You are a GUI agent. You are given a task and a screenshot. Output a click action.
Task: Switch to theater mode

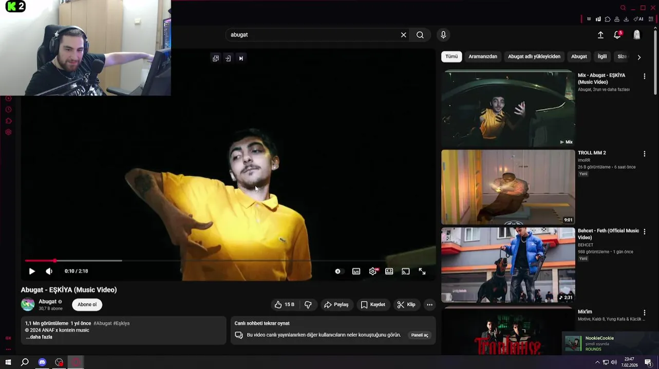[x=389, y=271]
